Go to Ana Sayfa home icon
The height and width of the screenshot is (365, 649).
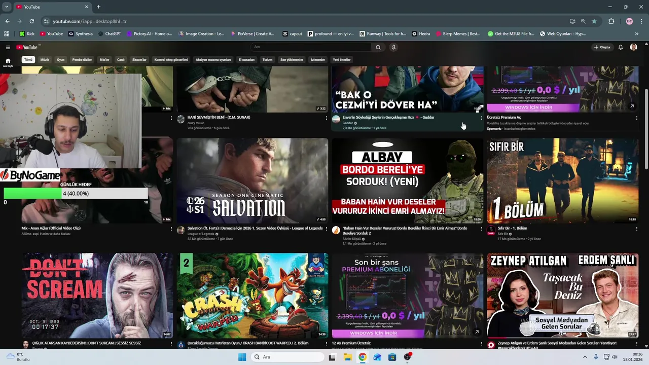click(x=8, y=62)
